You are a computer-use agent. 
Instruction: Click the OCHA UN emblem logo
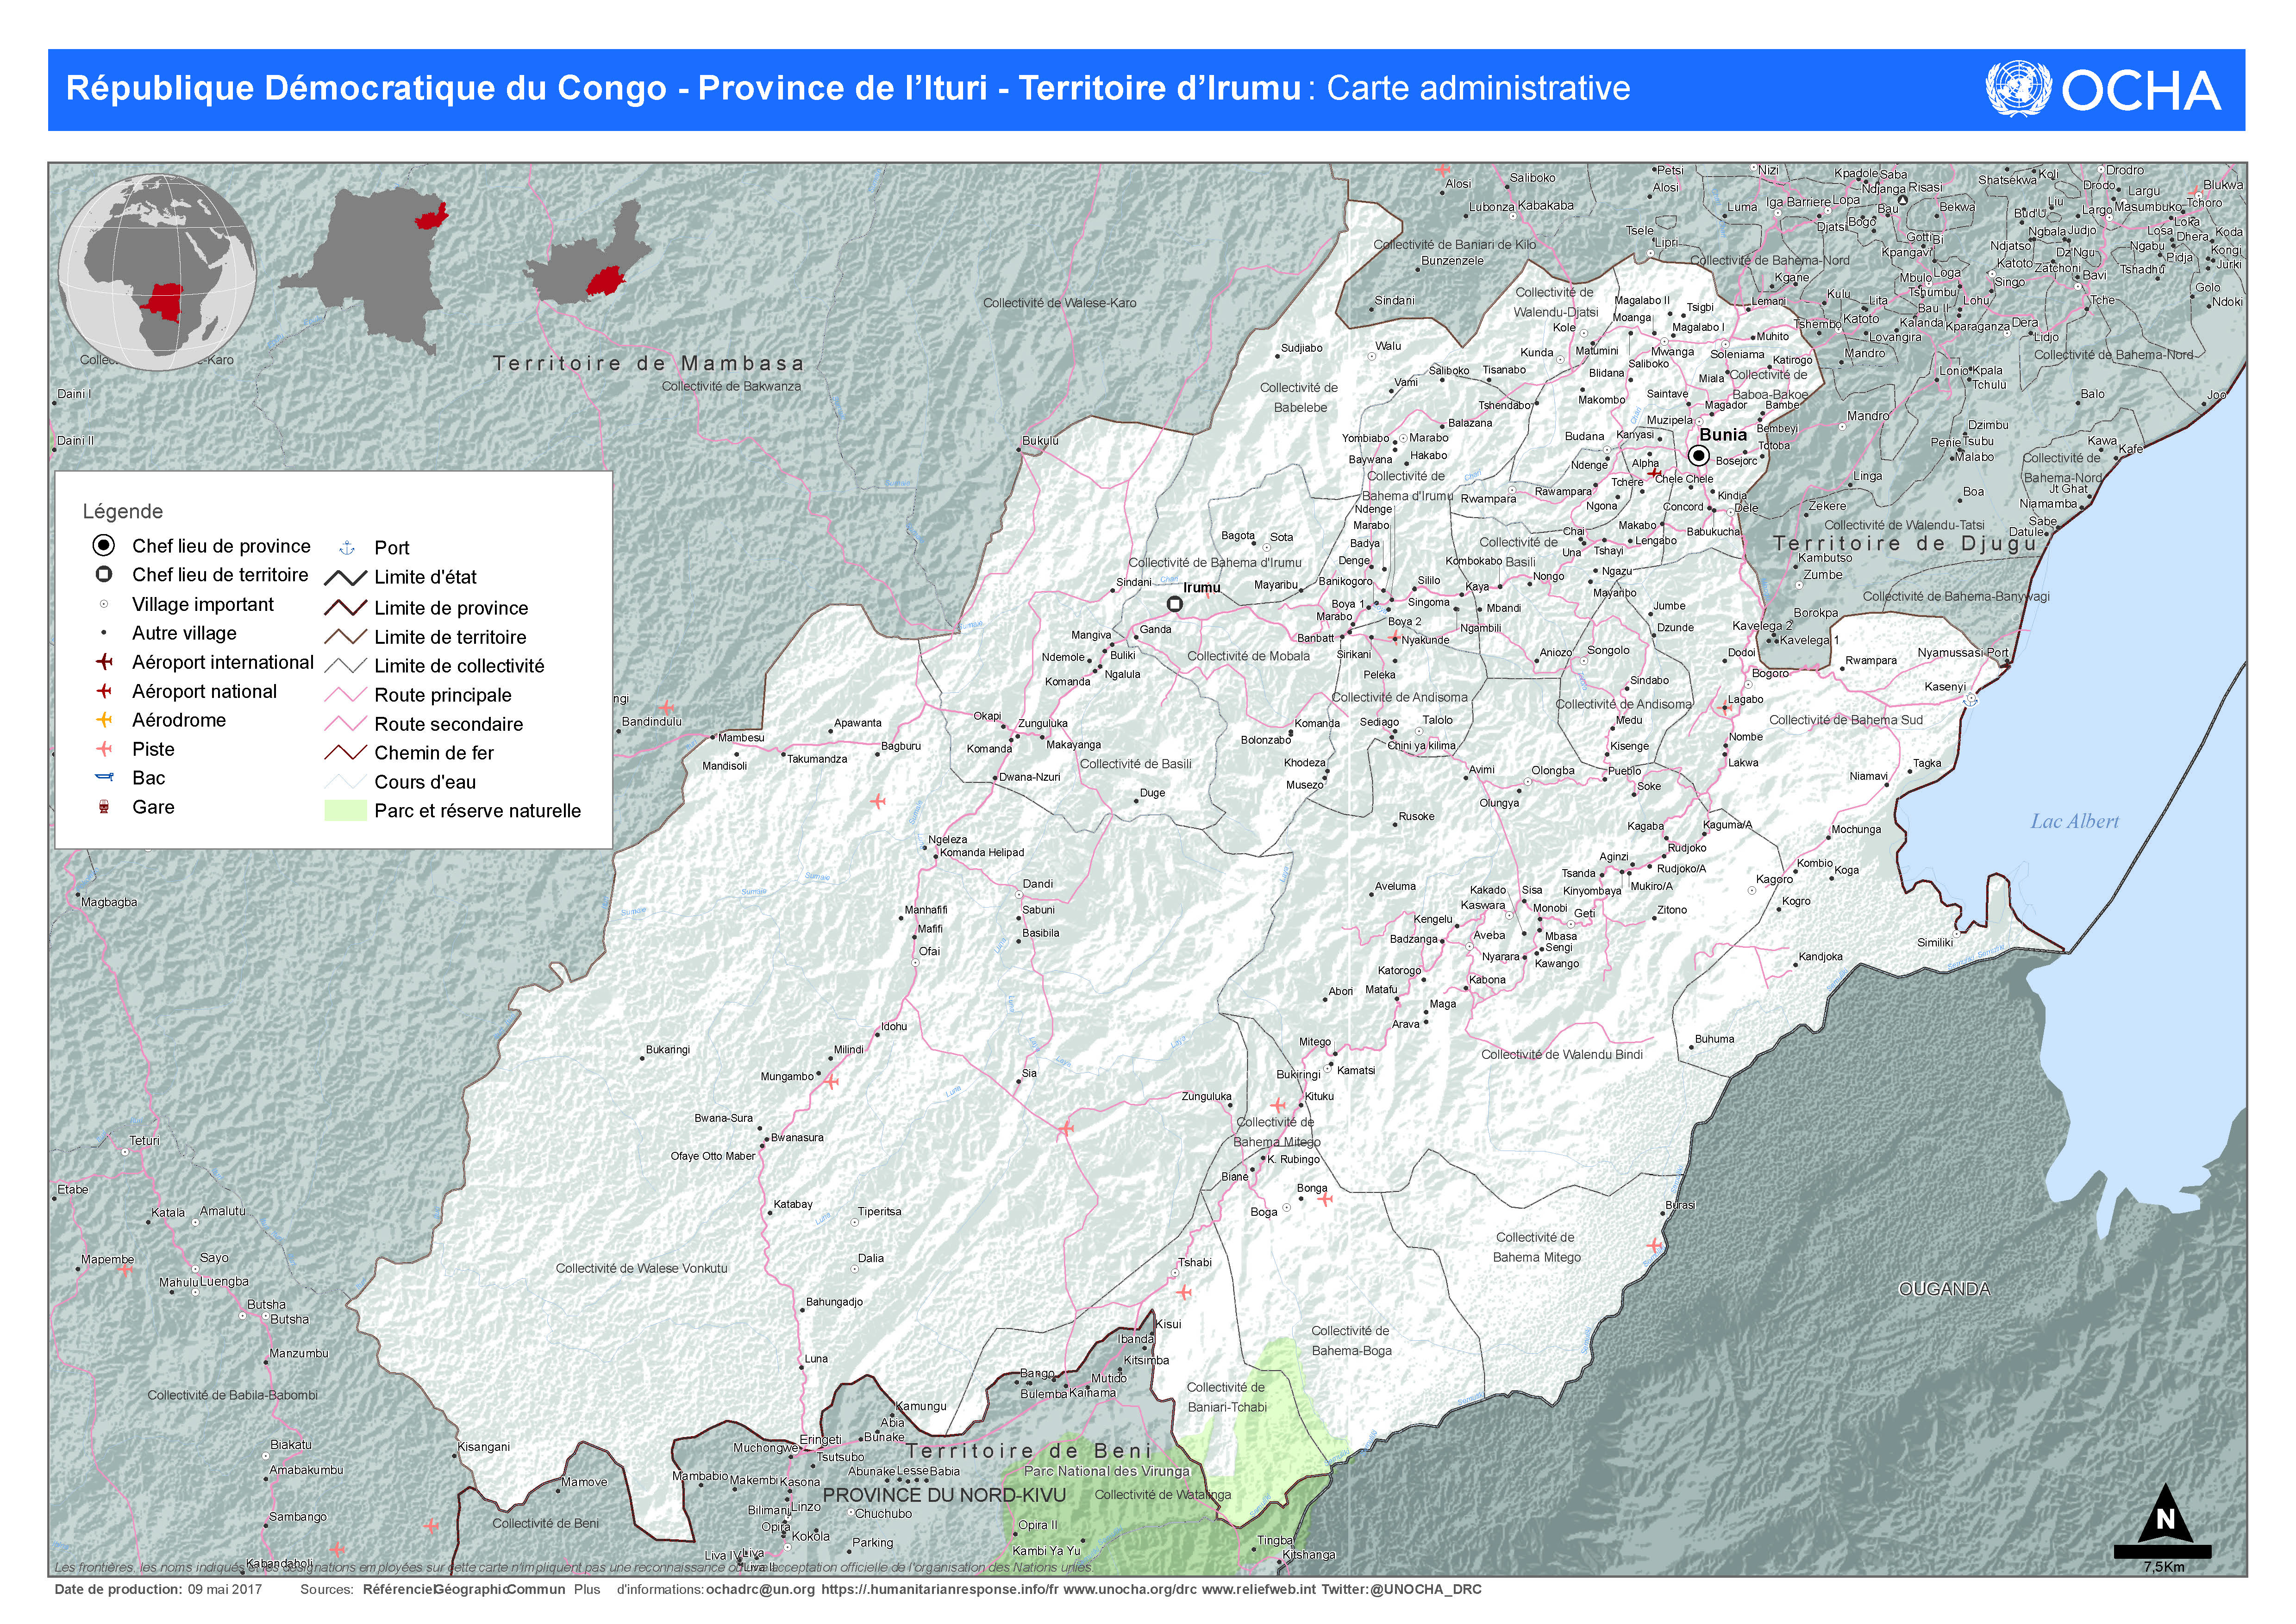(2018, 89)
